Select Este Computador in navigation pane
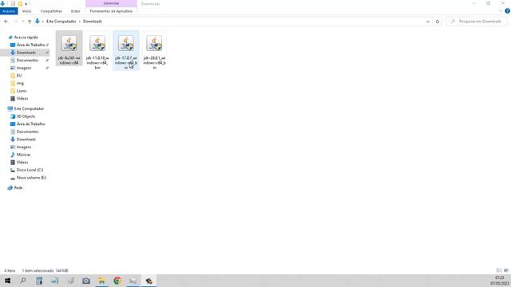511x287 pixels. pos(29,108)
